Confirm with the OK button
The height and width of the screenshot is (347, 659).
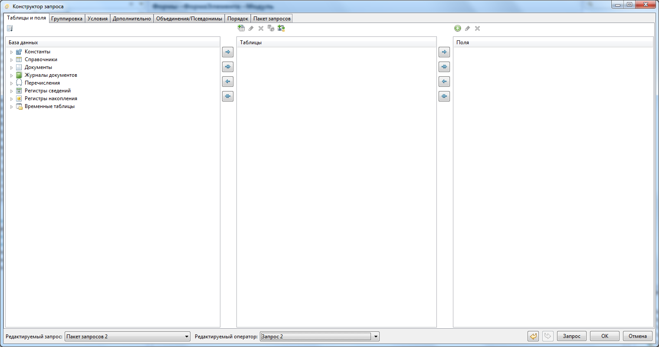pos(605,336)
